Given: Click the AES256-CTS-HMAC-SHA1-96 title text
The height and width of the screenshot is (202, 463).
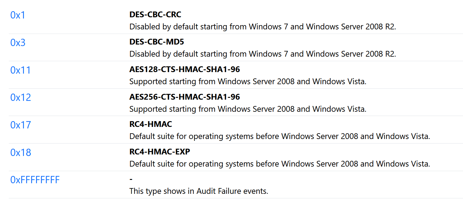Looking at the screenshot, I should (x=184, y=97).
